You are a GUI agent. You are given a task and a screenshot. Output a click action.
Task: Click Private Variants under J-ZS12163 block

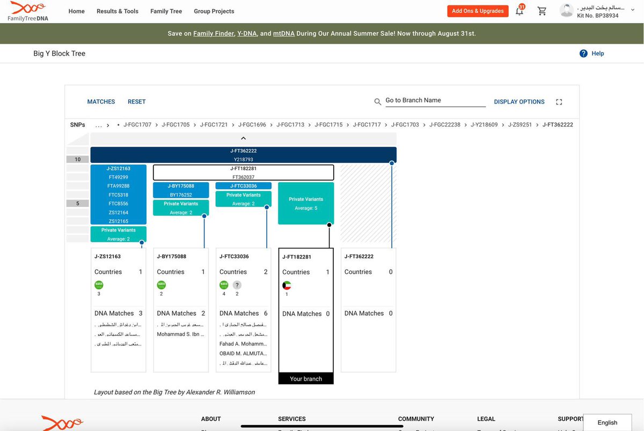(x=118, y=234)
